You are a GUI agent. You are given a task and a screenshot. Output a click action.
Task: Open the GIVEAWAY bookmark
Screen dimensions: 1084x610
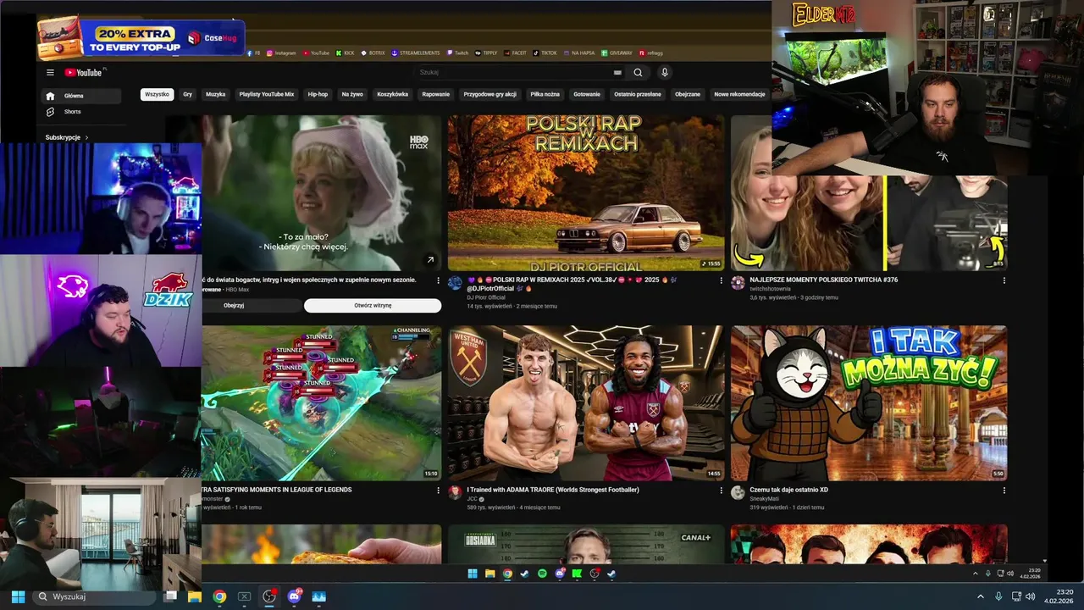point(617,53)
